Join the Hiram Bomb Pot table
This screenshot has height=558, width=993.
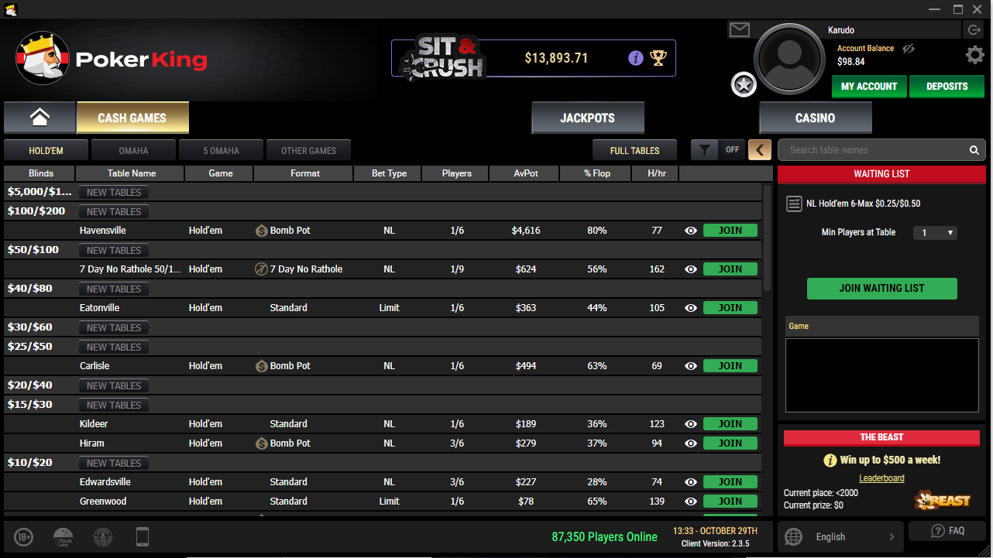point(730,443)
